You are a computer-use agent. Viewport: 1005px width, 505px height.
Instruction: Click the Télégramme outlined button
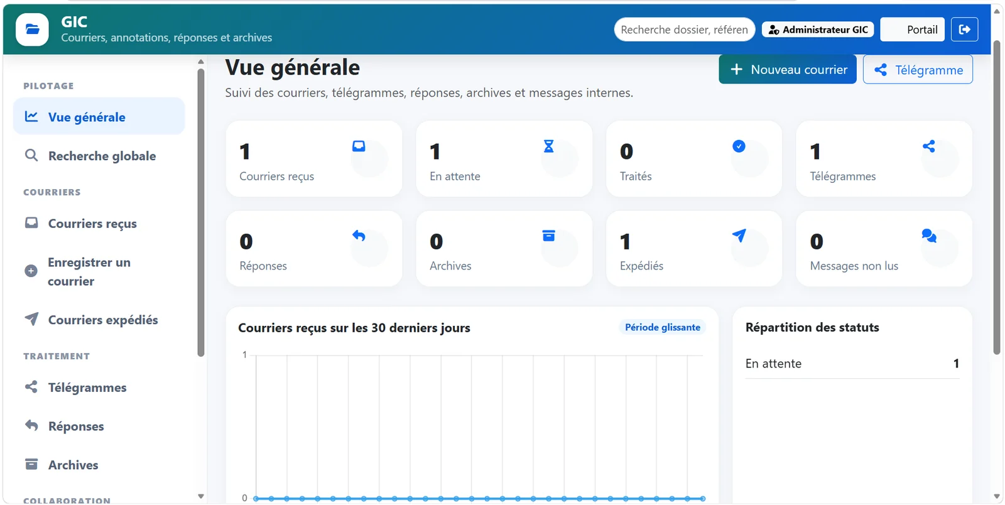[918, 70]
